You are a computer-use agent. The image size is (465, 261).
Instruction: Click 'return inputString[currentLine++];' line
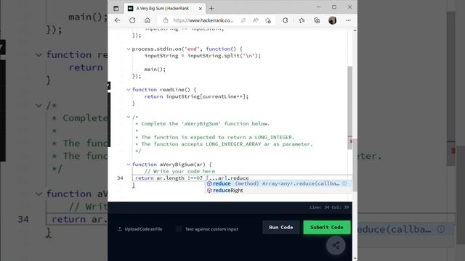point(196,96)
